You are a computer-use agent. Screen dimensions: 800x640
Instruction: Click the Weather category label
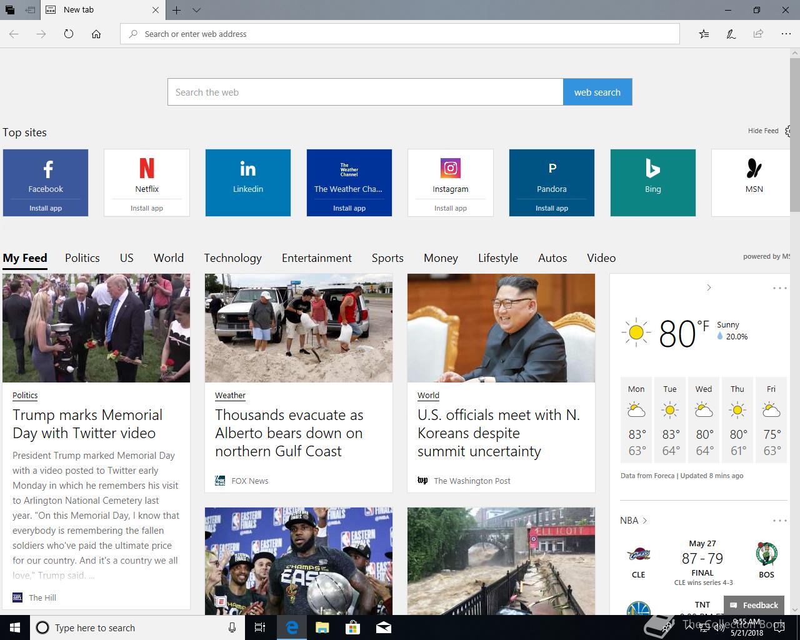point(230,395)
